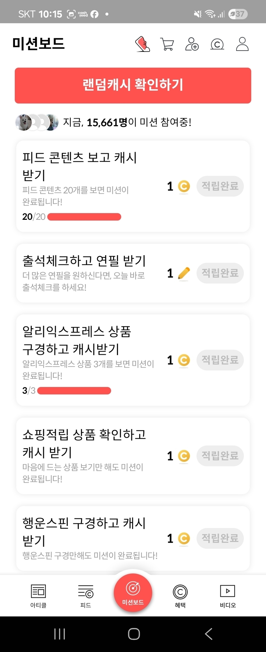
Task: Tap the coin icon for AliExpress mission
Action: 184,360
